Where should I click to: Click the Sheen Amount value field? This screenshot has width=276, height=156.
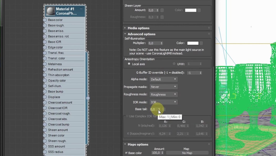[x=152, y=10]
